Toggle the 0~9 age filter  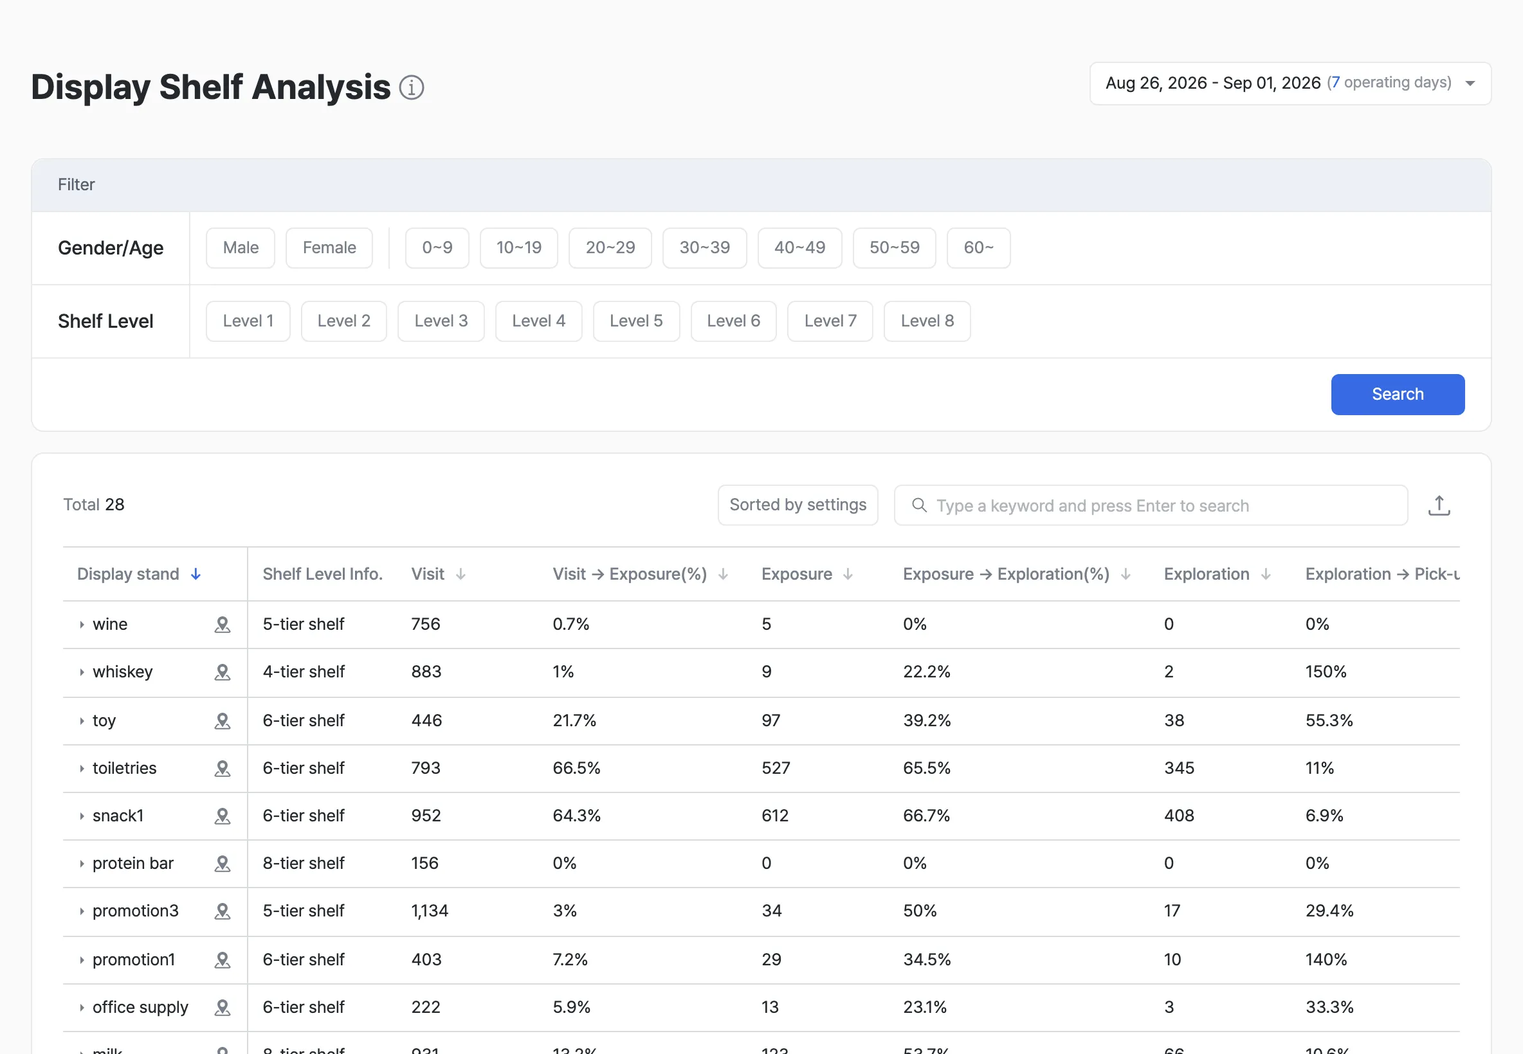tap(437, 247)
